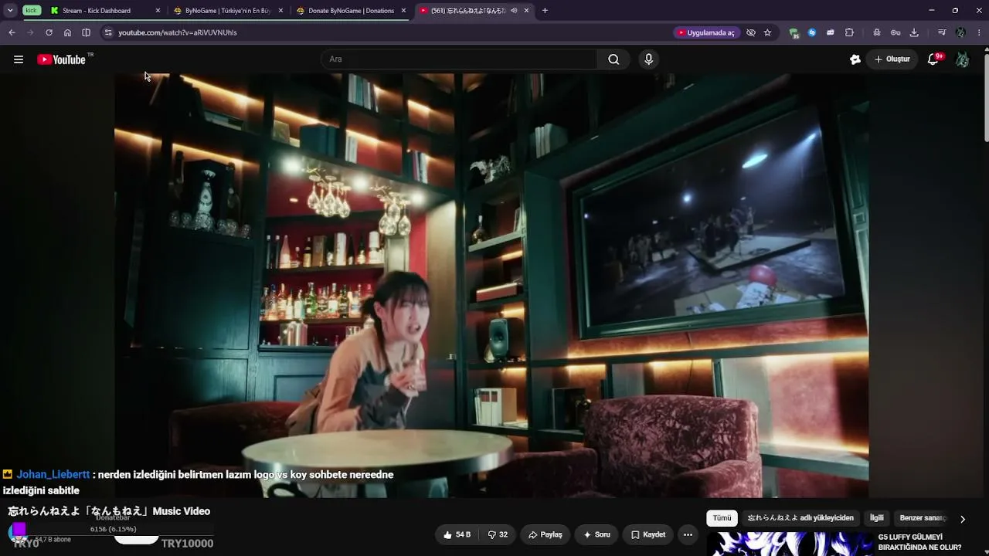
Task: Open the YouTube guide hamburger menu
Action: [x=19, y=59]
